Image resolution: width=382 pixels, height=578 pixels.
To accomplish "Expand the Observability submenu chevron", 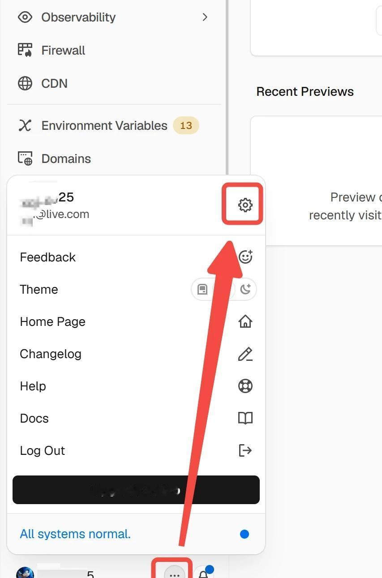I will pos(205,17).
